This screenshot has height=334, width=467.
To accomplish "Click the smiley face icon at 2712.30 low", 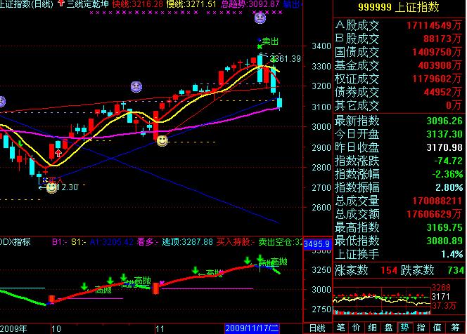I will 51,188.
